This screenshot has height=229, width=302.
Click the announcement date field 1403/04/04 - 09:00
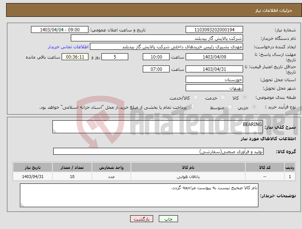coord(60,30)
